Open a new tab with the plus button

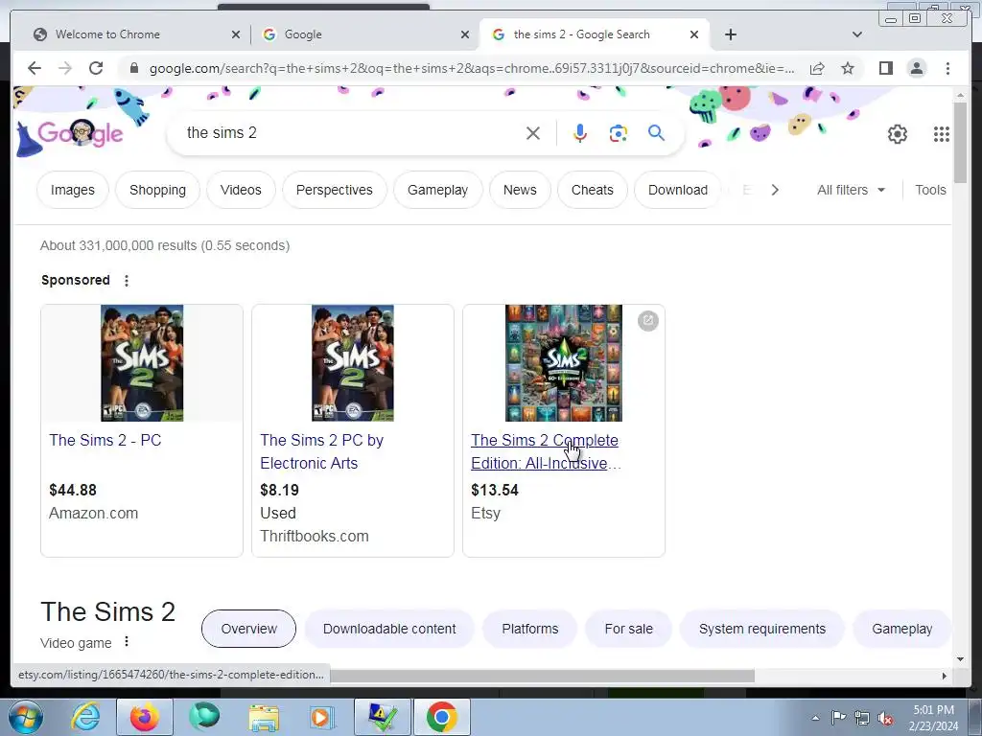[x=730, y=34]
